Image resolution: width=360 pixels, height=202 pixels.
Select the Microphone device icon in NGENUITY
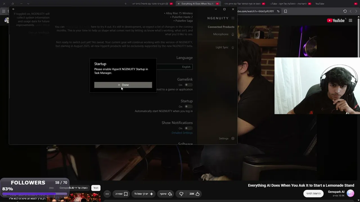pyautogui.click(x=233, y=35)
